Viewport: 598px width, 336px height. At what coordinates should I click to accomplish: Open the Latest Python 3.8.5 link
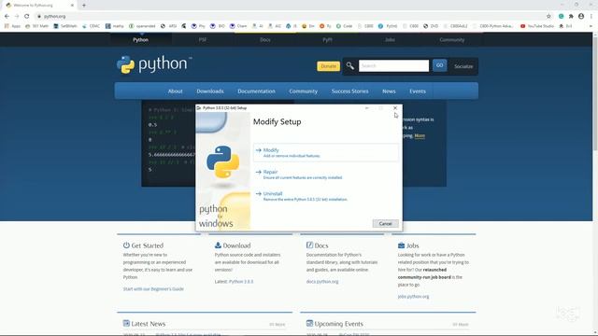tap(241, 282)
